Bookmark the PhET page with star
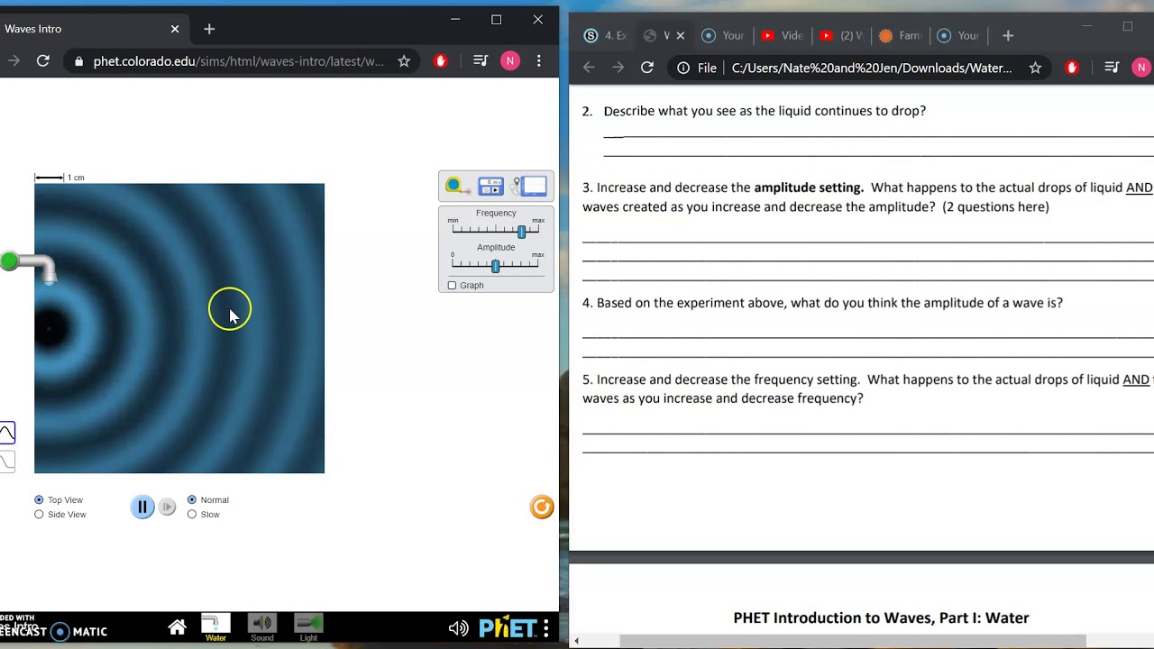 click(x=404, y=61)
